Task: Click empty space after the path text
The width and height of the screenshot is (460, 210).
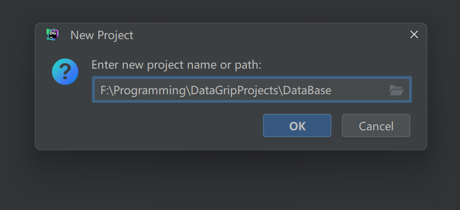Action: pos(358,90)
